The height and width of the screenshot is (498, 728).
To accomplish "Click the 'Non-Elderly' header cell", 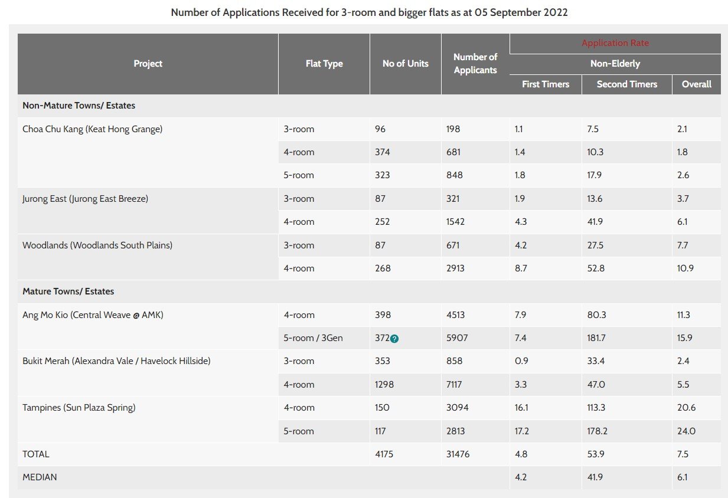I will pyautogui.click(x=615, y=64).
